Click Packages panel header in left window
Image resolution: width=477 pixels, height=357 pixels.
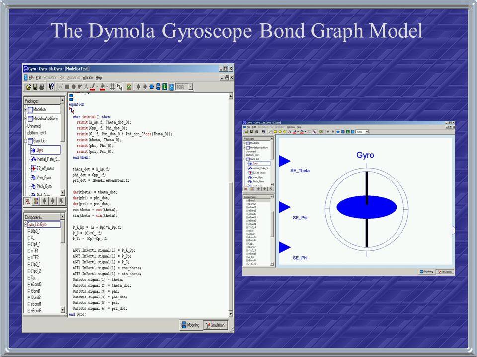coord(42,101)
